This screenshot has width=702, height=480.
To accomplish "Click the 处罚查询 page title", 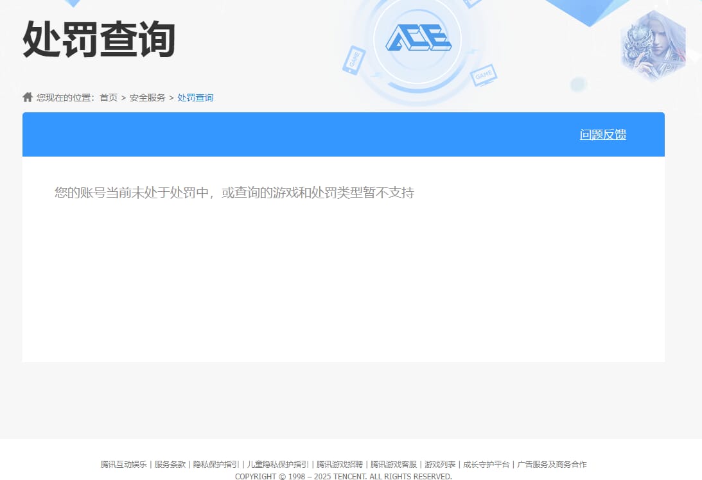I will point(99,39).
